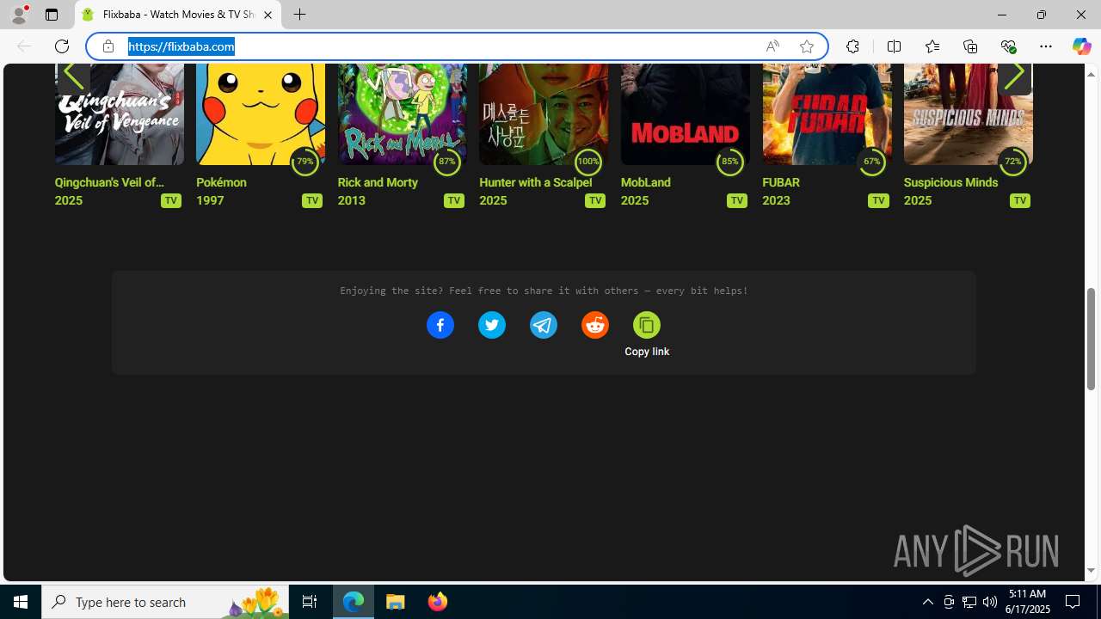Open a new tab
The height and width of the screenshot is (619, 1101).
(299, 15)
